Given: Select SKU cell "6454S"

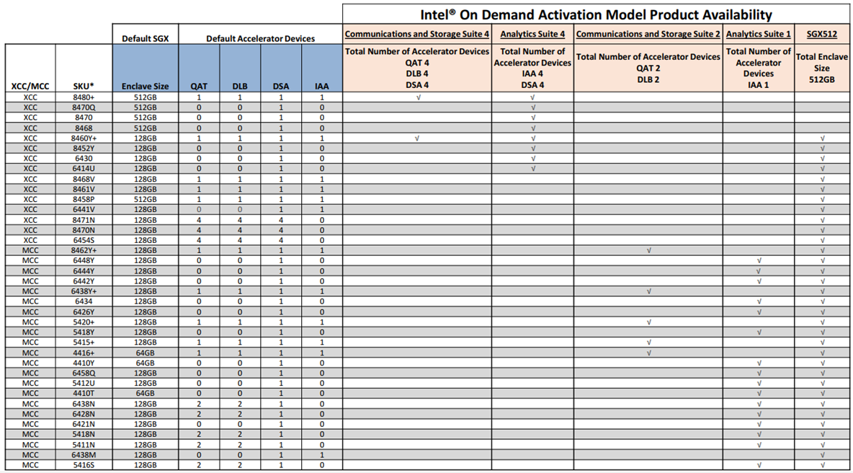Looking at the screenshot, I should pos(84,240).
